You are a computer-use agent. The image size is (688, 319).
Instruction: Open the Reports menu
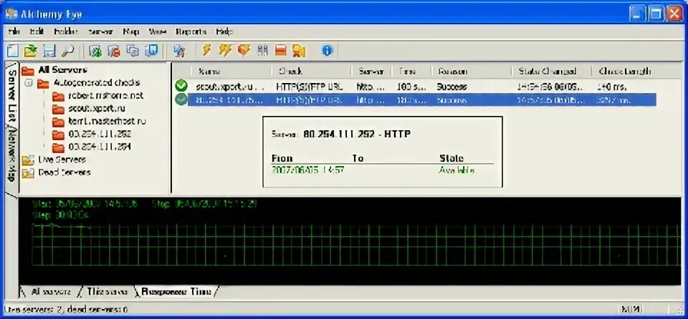pos(191,31)
